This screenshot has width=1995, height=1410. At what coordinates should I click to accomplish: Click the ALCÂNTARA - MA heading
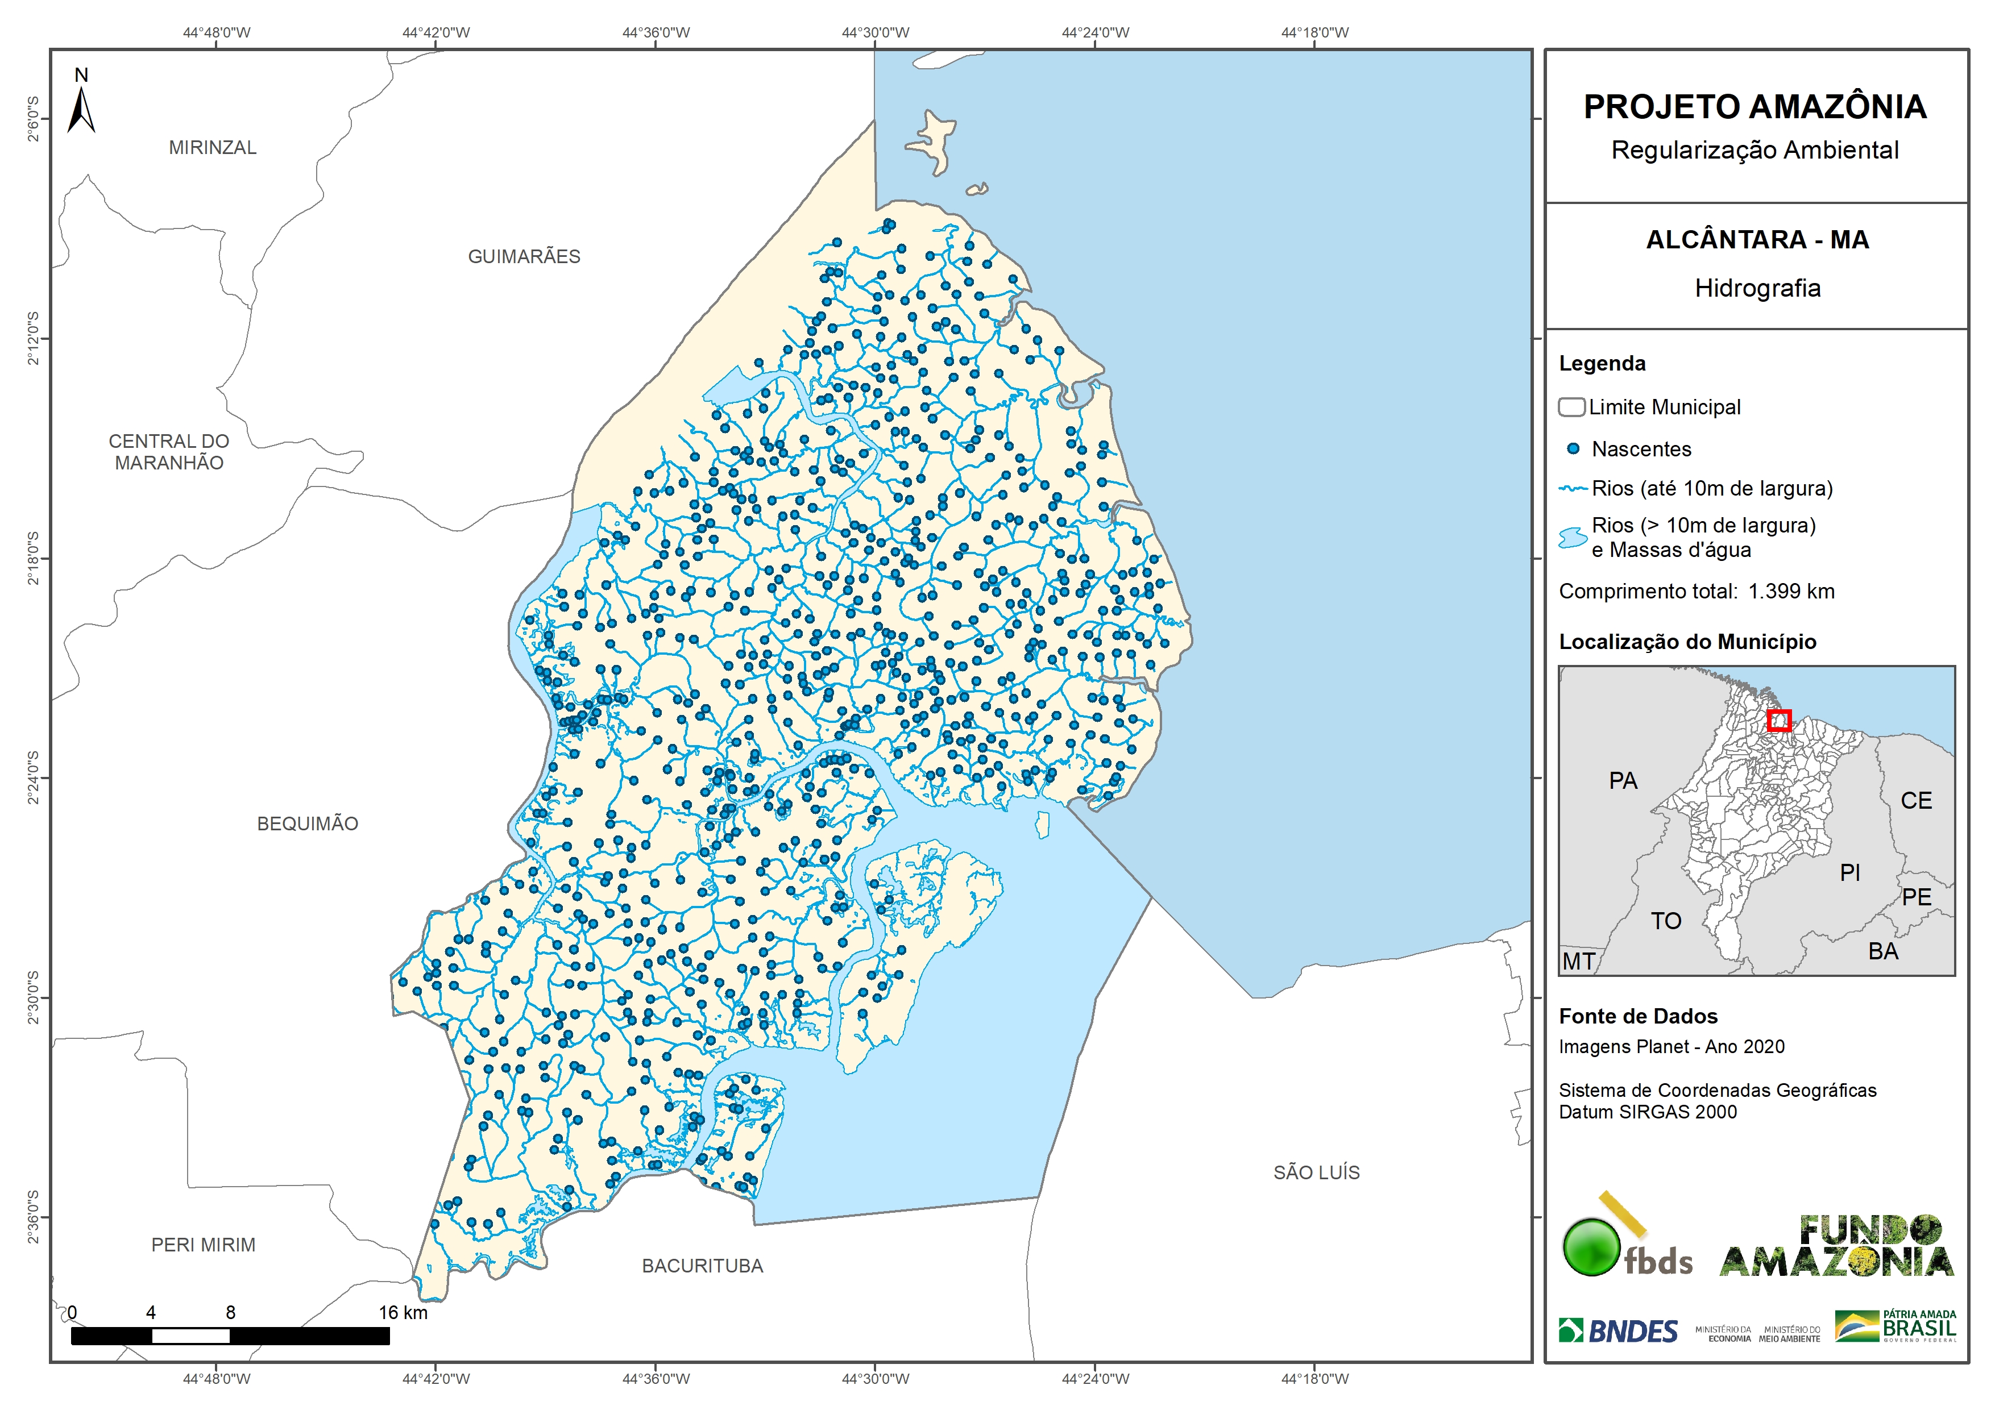pos(1757,240)
